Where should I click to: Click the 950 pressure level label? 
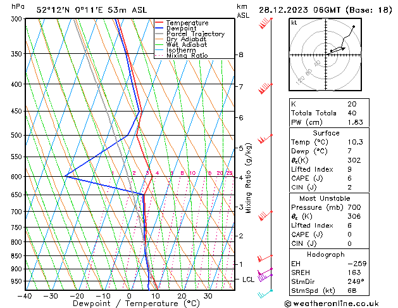click(18, 281)
